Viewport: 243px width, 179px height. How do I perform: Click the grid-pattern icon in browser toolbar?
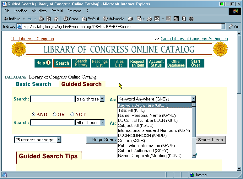(176, 19)
